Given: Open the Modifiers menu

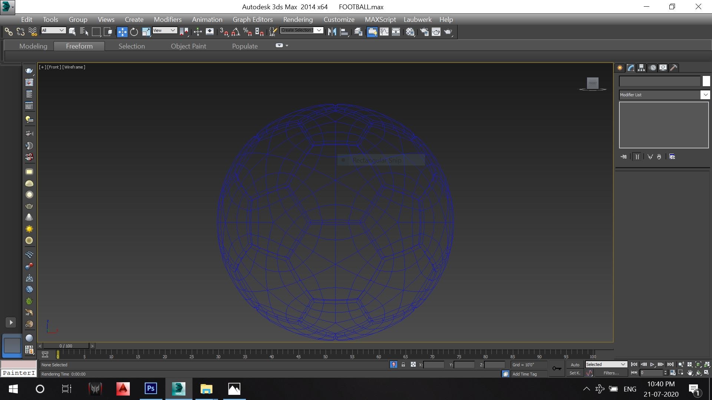Looking at the screenshot, I should [x=168, y=20].
